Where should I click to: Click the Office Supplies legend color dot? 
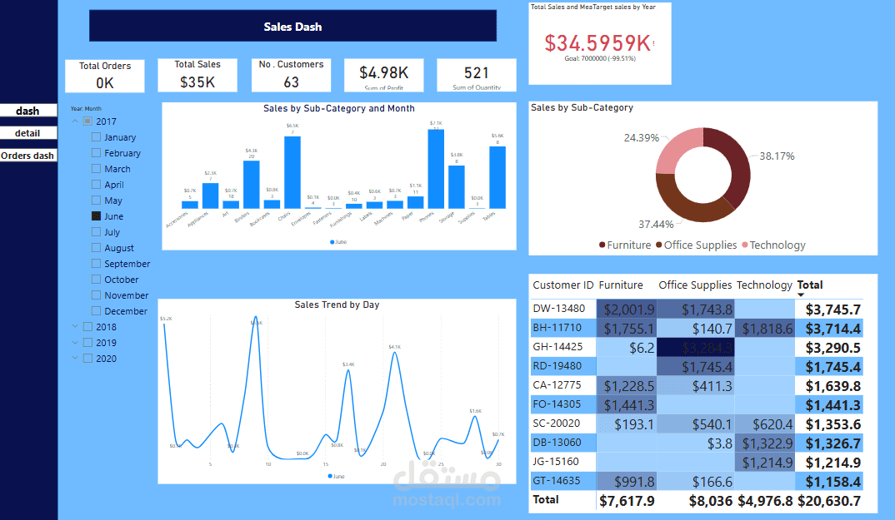pyautogui.click(x=659, y=245)
